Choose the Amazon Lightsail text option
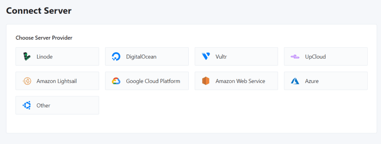381x144 pixels. [x=57, y=81]
